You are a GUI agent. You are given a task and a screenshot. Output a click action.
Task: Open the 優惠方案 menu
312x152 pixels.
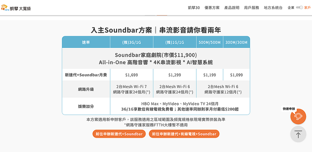(x=212, y=8)
